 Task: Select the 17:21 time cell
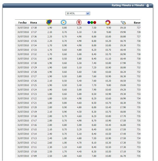(x=34, y=103)
